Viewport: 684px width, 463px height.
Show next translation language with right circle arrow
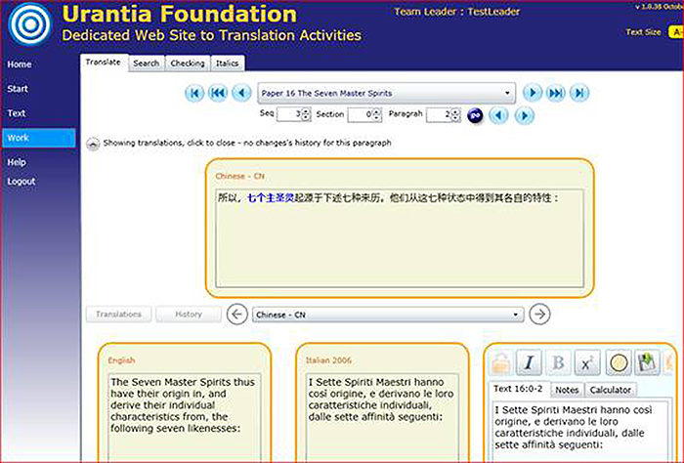point(539,314)
